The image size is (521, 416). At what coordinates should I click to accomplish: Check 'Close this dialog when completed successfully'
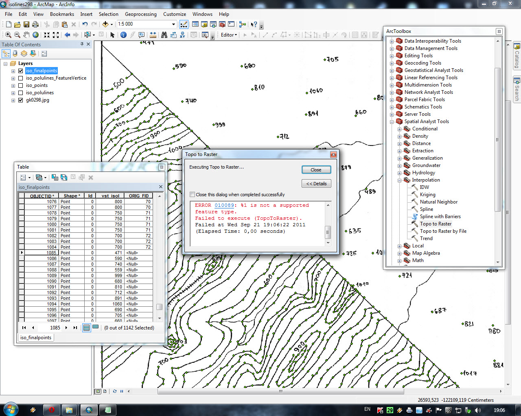[x=192, y=195]
